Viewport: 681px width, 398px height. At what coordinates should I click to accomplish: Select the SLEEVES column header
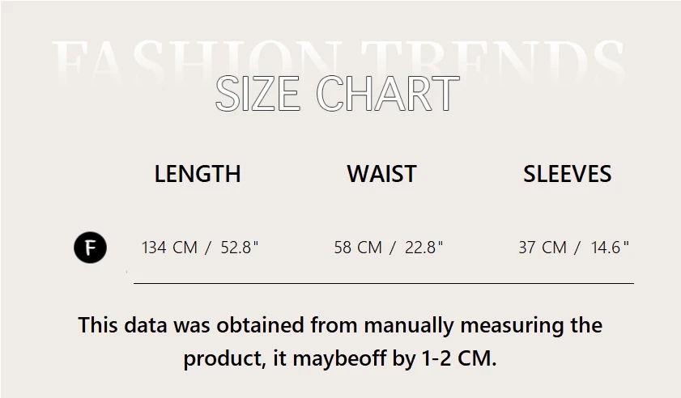point(567,174)
